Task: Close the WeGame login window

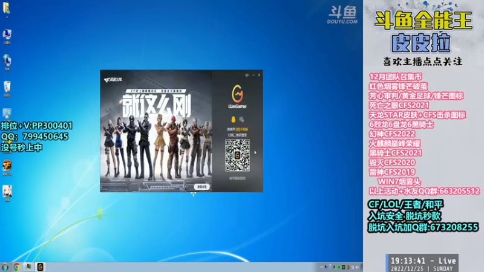Action: click(x=259, y=75)
